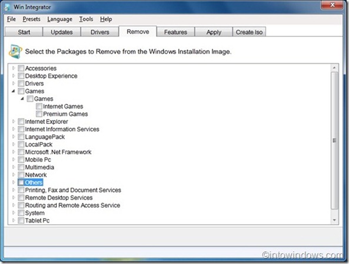Expand the Tablet Pc node
The image size is (349, 264).
14,221
